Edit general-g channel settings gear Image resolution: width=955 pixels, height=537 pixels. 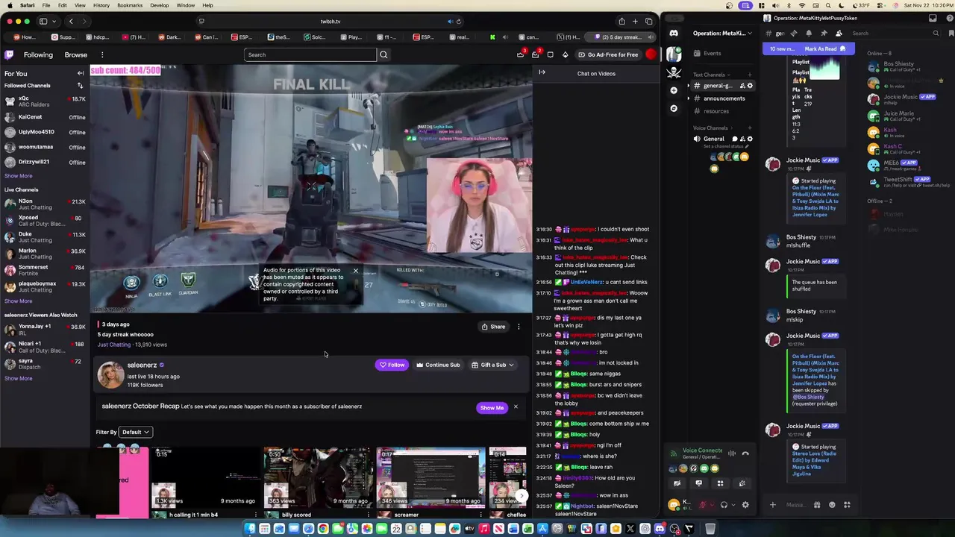click(x=750, y=86)
